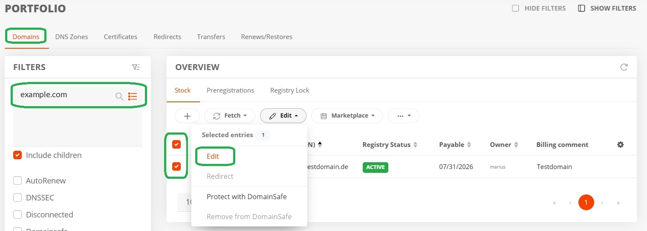Screen dimensions: 647x231
Task: Select Edit in the dropdown menu
Action: [213, 156]
